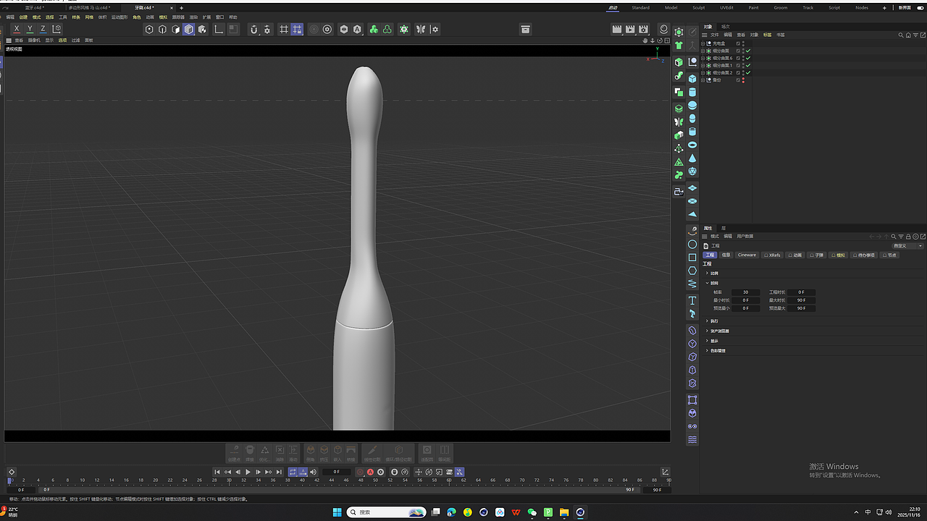Add a circle spline from the palette
This screenshot has width=927, height=521.
click(x=692, y=245)
